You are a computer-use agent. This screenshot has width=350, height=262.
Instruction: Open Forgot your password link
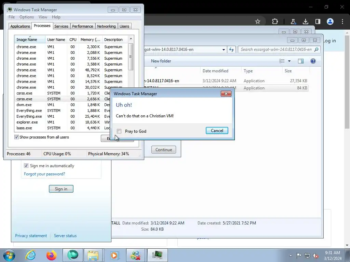pyautogui.click(x=44, y=174)
